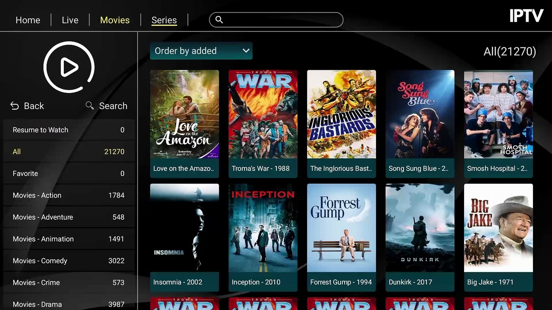This screenshot has width=552, height=310.
Task: Click the 'All(21270)' count label
Action: tap(510, 52)
